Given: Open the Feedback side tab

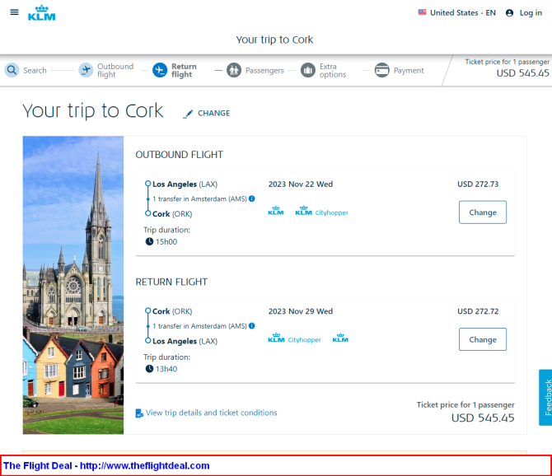Looking at the screenshot, I should pyautogui.click(x=545, y=397).
